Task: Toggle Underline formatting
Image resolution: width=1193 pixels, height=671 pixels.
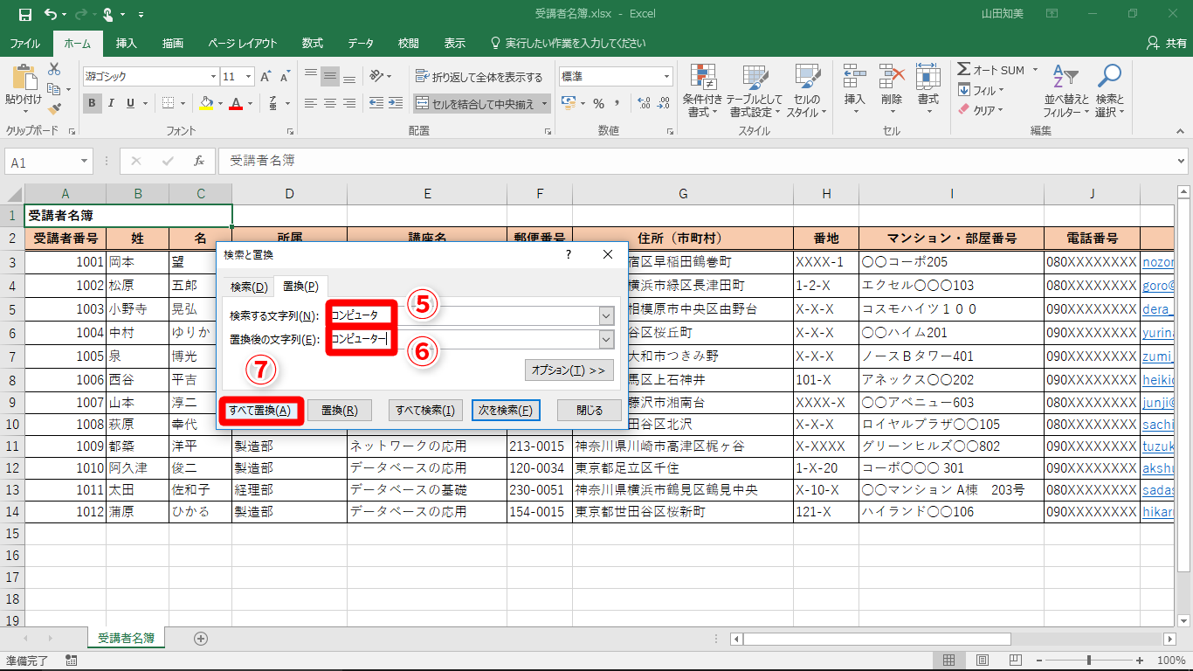Action: click(x=131, y=103)
